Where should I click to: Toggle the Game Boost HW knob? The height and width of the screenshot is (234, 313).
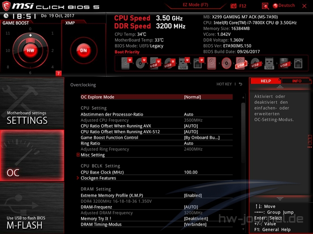pyautogui.click(x=30, y=50)
